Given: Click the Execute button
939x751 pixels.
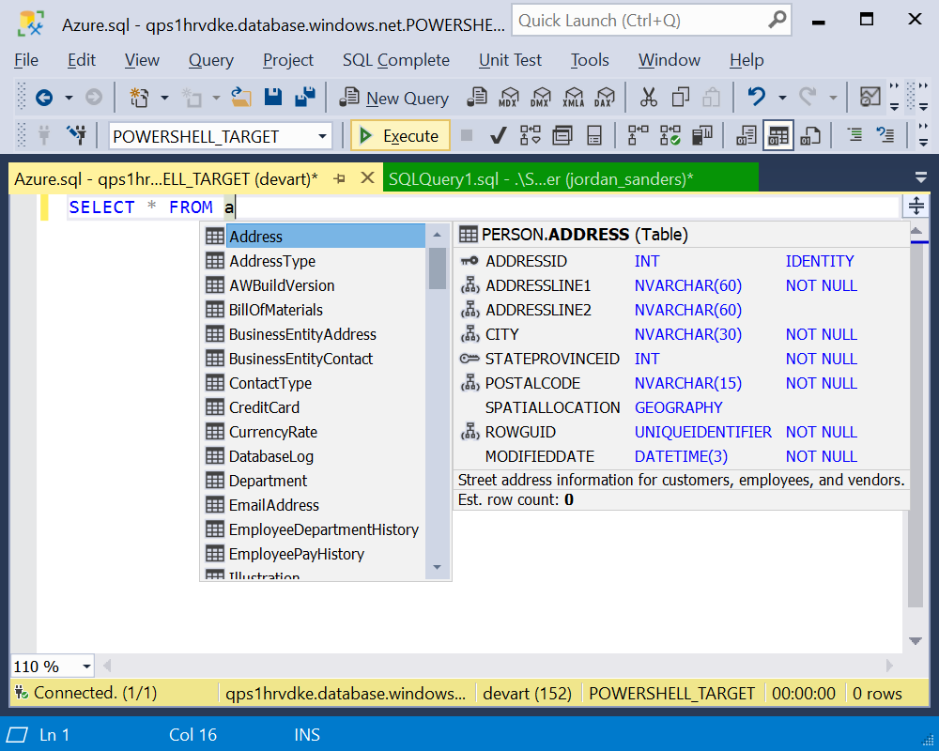Looking at the screenshot, I should coord(400,136).
